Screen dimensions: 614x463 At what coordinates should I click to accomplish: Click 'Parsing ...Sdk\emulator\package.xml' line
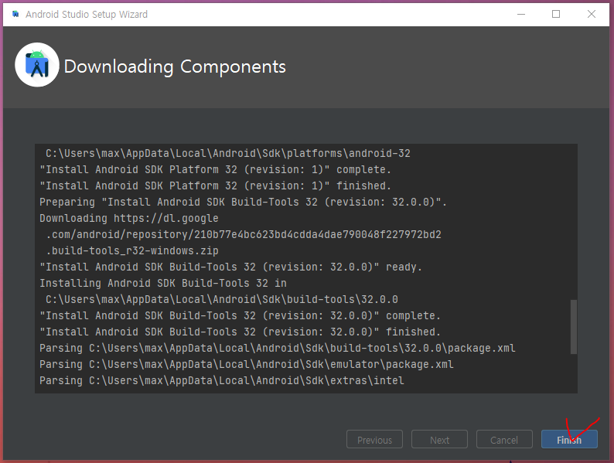pos(247,364)
